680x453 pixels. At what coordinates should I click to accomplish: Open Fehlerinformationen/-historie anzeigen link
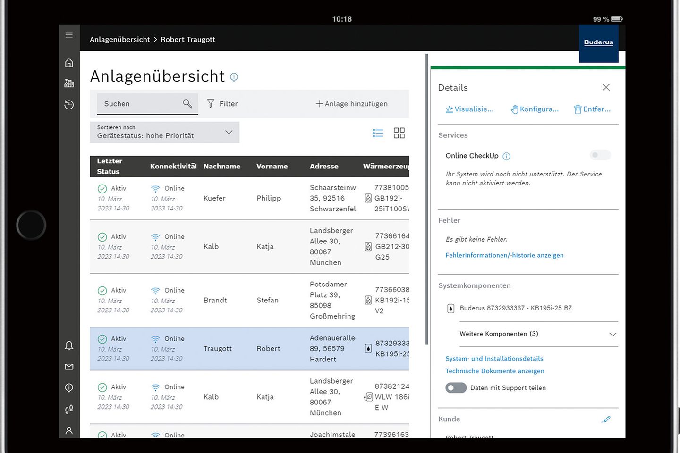[504, 255]
